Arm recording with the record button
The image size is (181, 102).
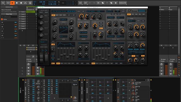pos(21,3)
